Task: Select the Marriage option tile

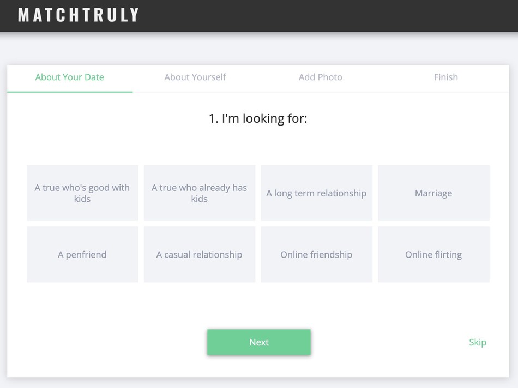Action: coord(433,193)
